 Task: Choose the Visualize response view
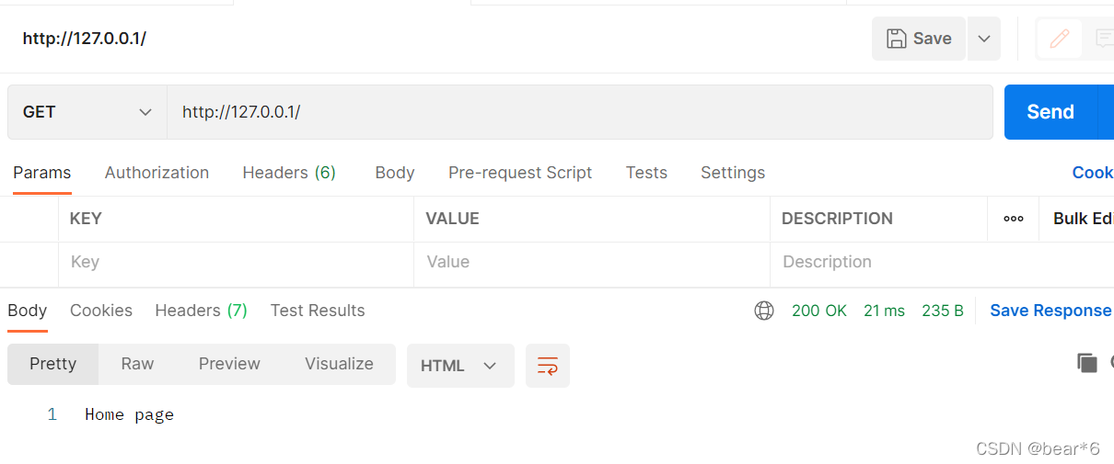339,364
